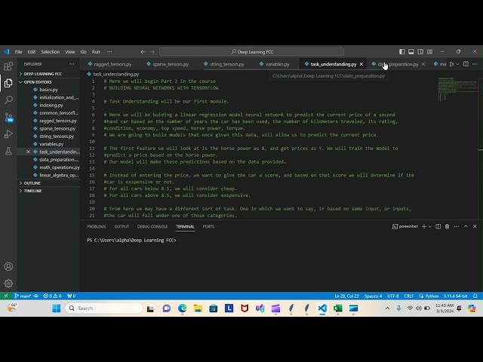This screenshot has width=483, height=362.
Task: Open the Windows Start menu
Action: click(57, 308)
